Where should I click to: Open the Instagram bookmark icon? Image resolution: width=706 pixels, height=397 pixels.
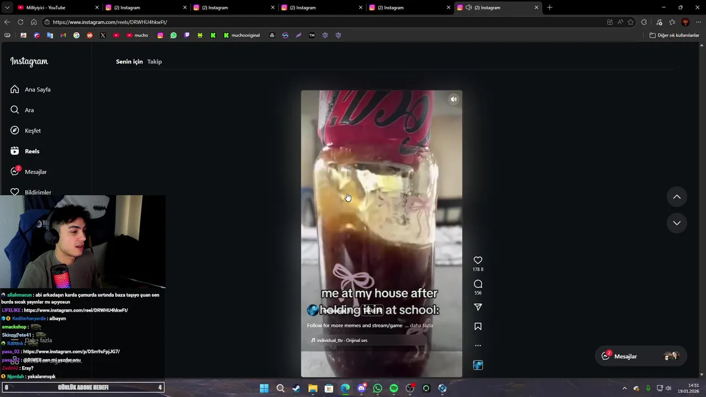(161, 35)
